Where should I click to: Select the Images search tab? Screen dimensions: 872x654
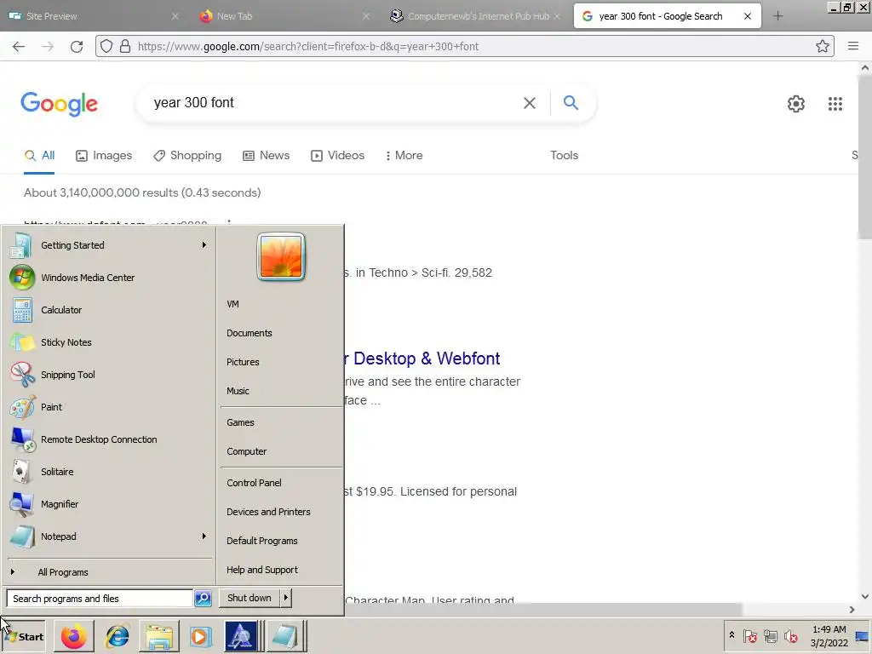104,156
